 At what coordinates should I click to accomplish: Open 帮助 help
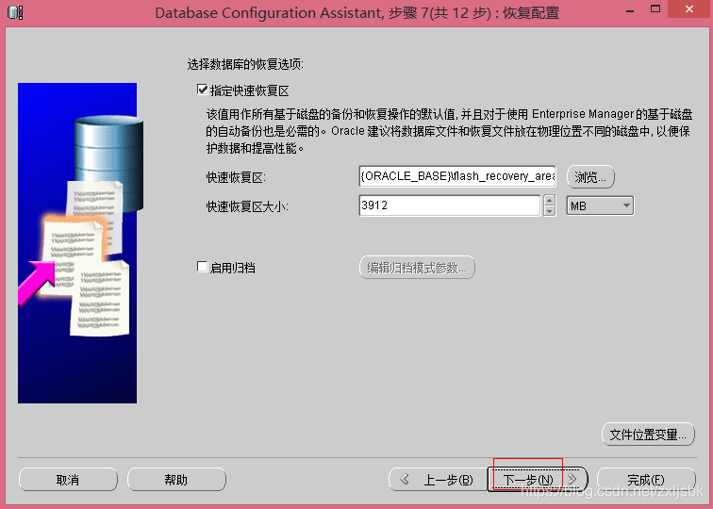point(176,480)
